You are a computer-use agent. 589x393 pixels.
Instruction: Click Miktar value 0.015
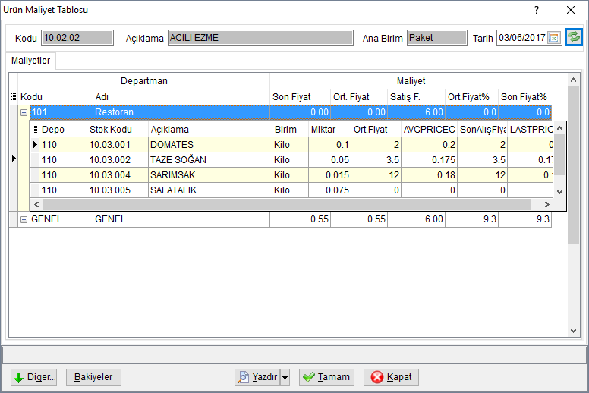coord(330,175)
